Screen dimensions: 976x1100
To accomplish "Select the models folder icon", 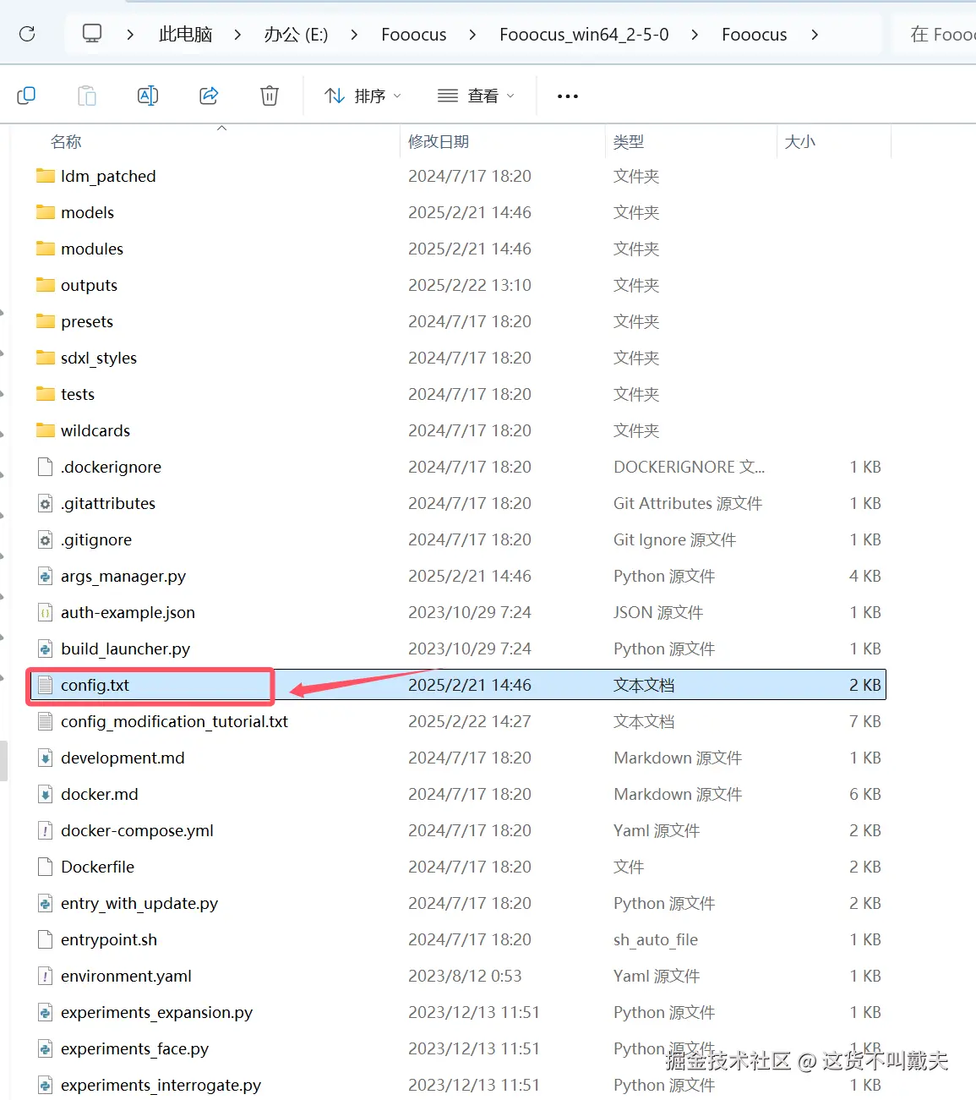I will coord(46,212).
